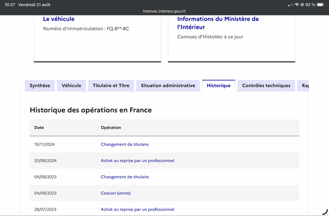
Task: Select the Historique tab
Action: pyautogui.click(x=219, y=86)
